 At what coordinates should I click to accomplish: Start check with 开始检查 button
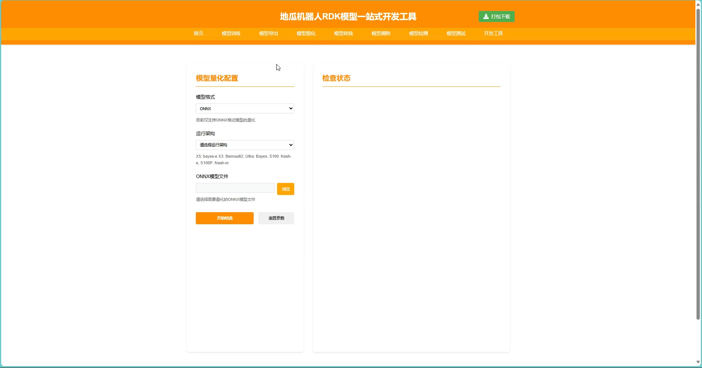[225, 218]
